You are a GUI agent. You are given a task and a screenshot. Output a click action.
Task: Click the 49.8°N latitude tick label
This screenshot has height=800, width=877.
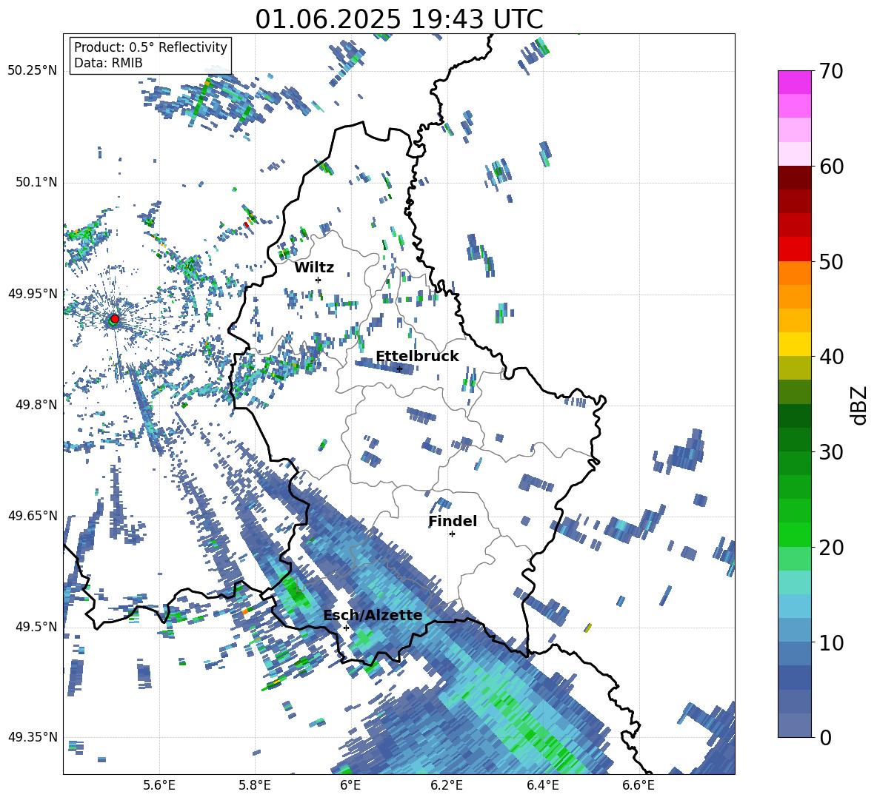click(x=36, y=405)
